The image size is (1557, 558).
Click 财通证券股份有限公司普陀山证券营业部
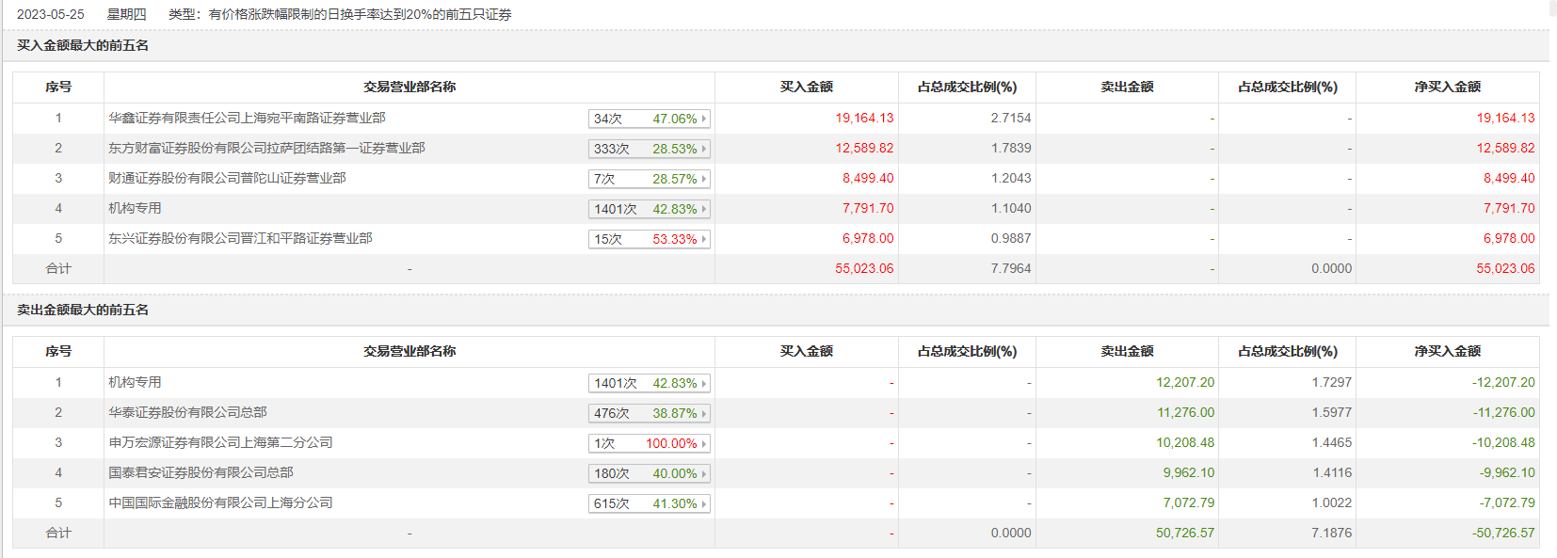[x=227, y=178]
